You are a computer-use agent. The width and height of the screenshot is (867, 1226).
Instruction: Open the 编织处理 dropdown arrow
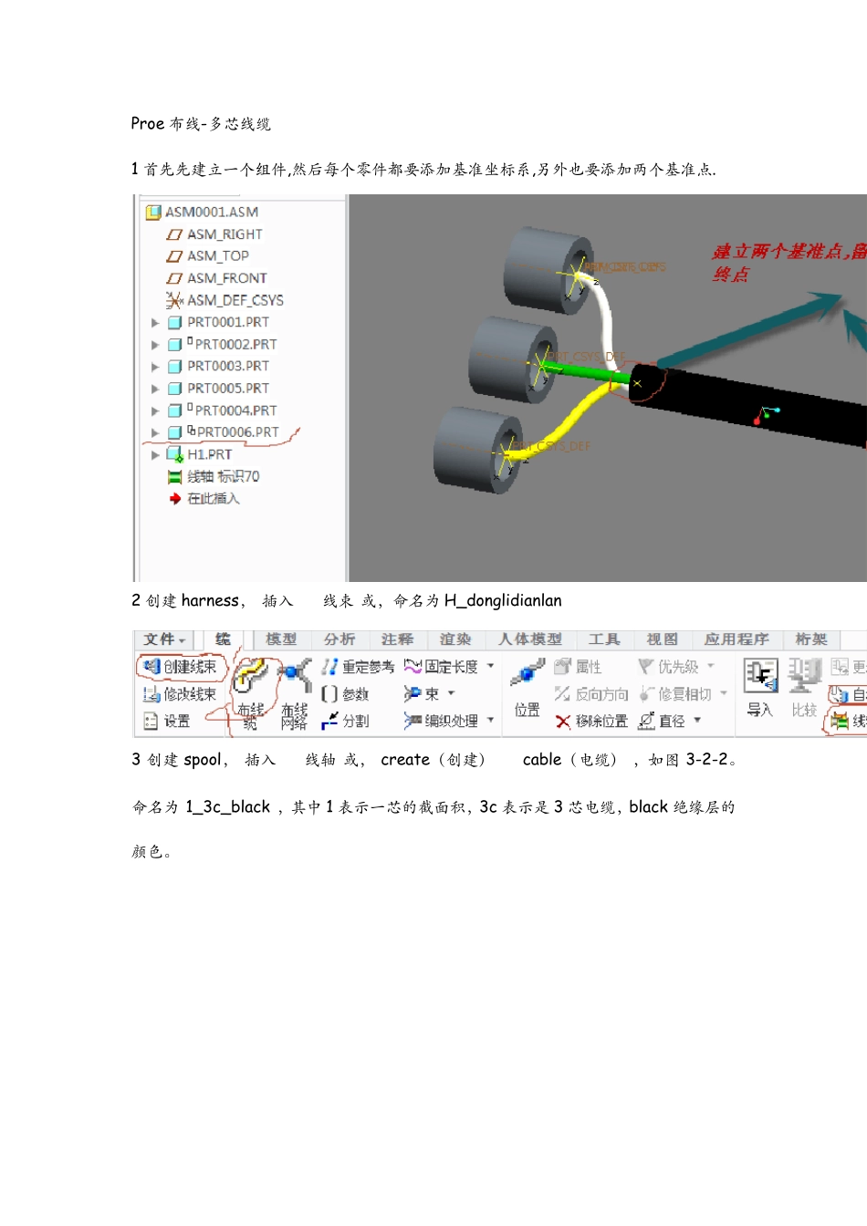click(491, 720)
